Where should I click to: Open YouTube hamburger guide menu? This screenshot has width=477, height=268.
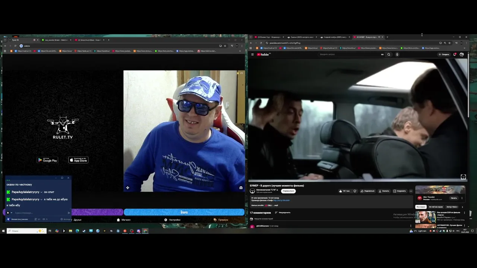[252, 54]
